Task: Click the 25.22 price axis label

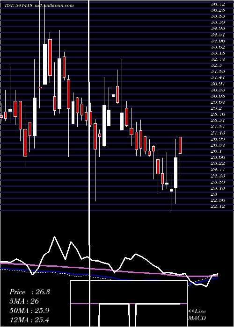Action: 218,163
